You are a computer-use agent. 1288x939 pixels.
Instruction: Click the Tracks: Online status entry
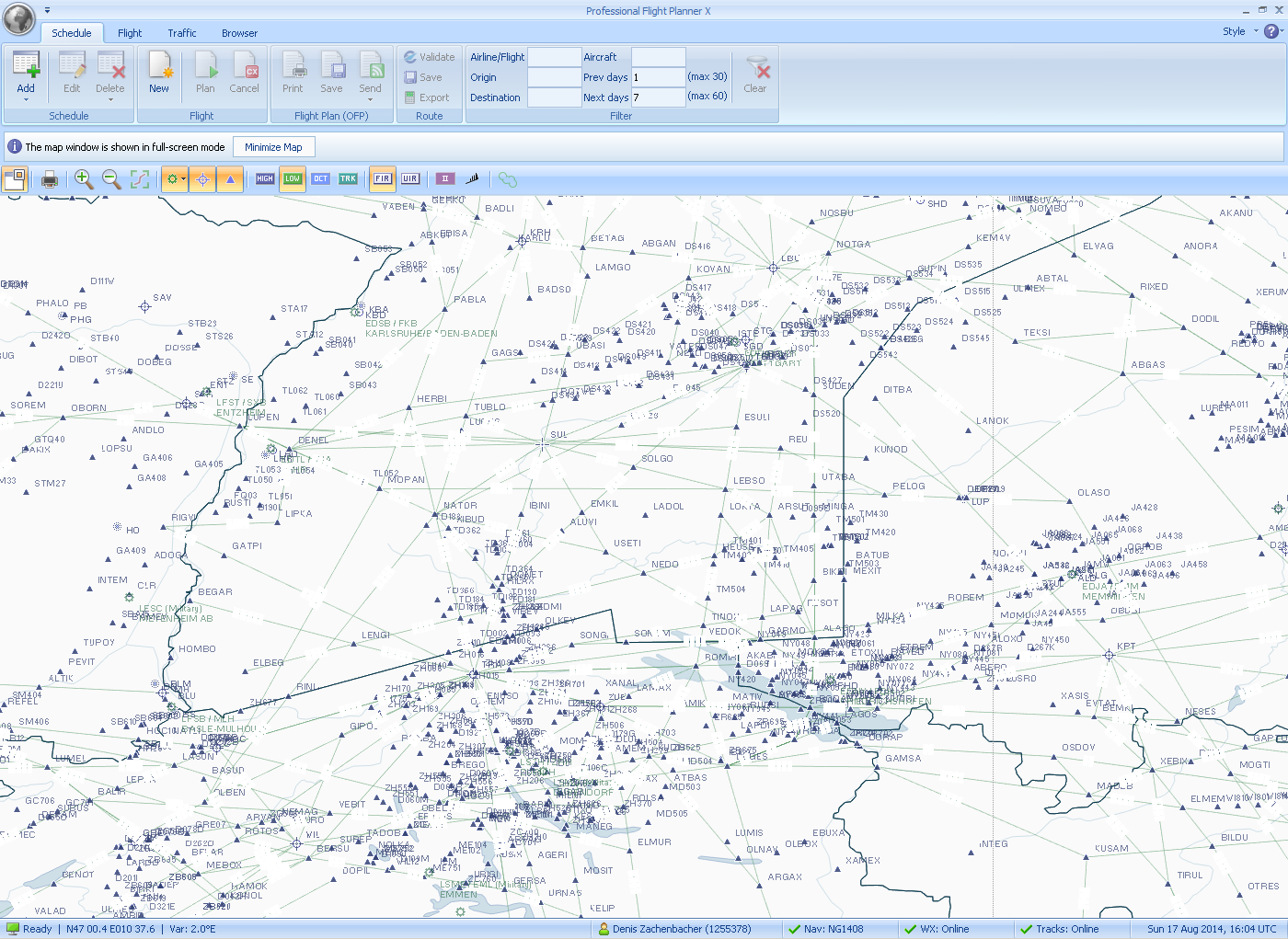(x=1060, y=929)
